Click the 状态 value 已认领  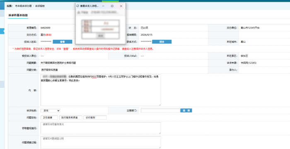pos(144,28)
